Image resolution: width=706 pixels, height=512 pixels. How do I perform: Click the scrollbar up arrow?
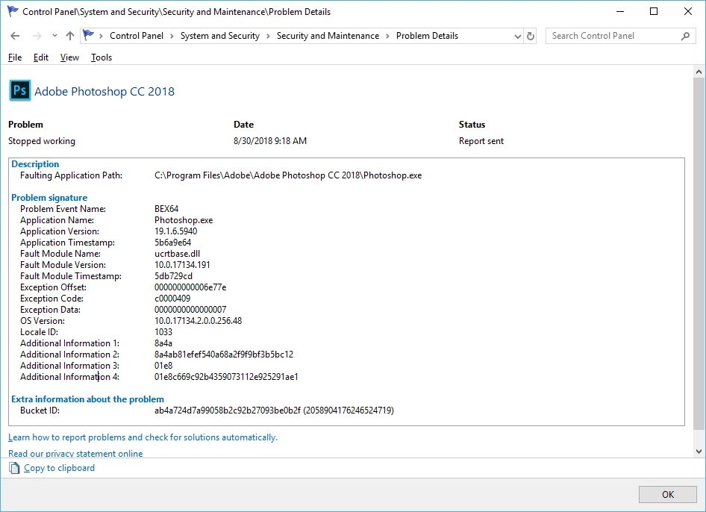click(x=699, y=72)
